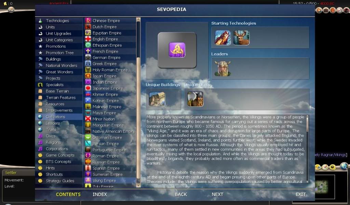The image size is (350, 205).
Task: Click the minimap in game window
Action: click(x=321, y=186)
